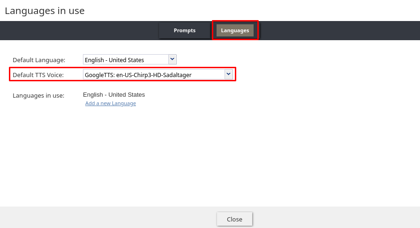
Task: Click blank space right of Default TTS Voice dropdown
Action: [328, 74]
